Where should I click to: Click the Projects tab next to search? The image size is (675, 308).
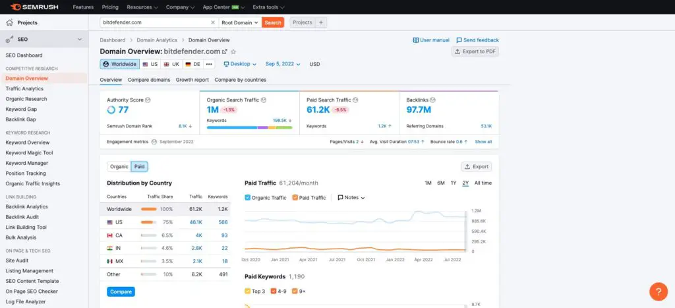[x=303, y=22]
